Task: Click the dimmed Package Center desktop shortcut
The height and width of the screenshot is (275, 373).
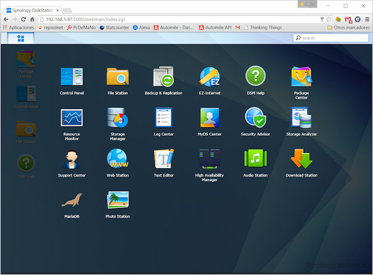Action: pyautogui.click(x=26, y=64)
